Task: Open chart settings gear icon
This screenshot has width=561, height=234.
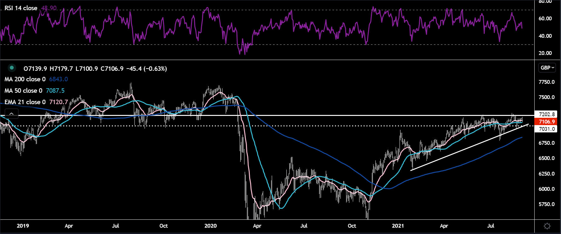Action: point(547,226)
